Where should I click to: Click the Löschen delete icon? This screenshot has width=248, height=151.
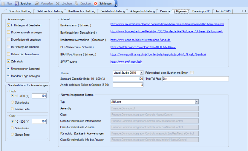(x=58, y=4)
